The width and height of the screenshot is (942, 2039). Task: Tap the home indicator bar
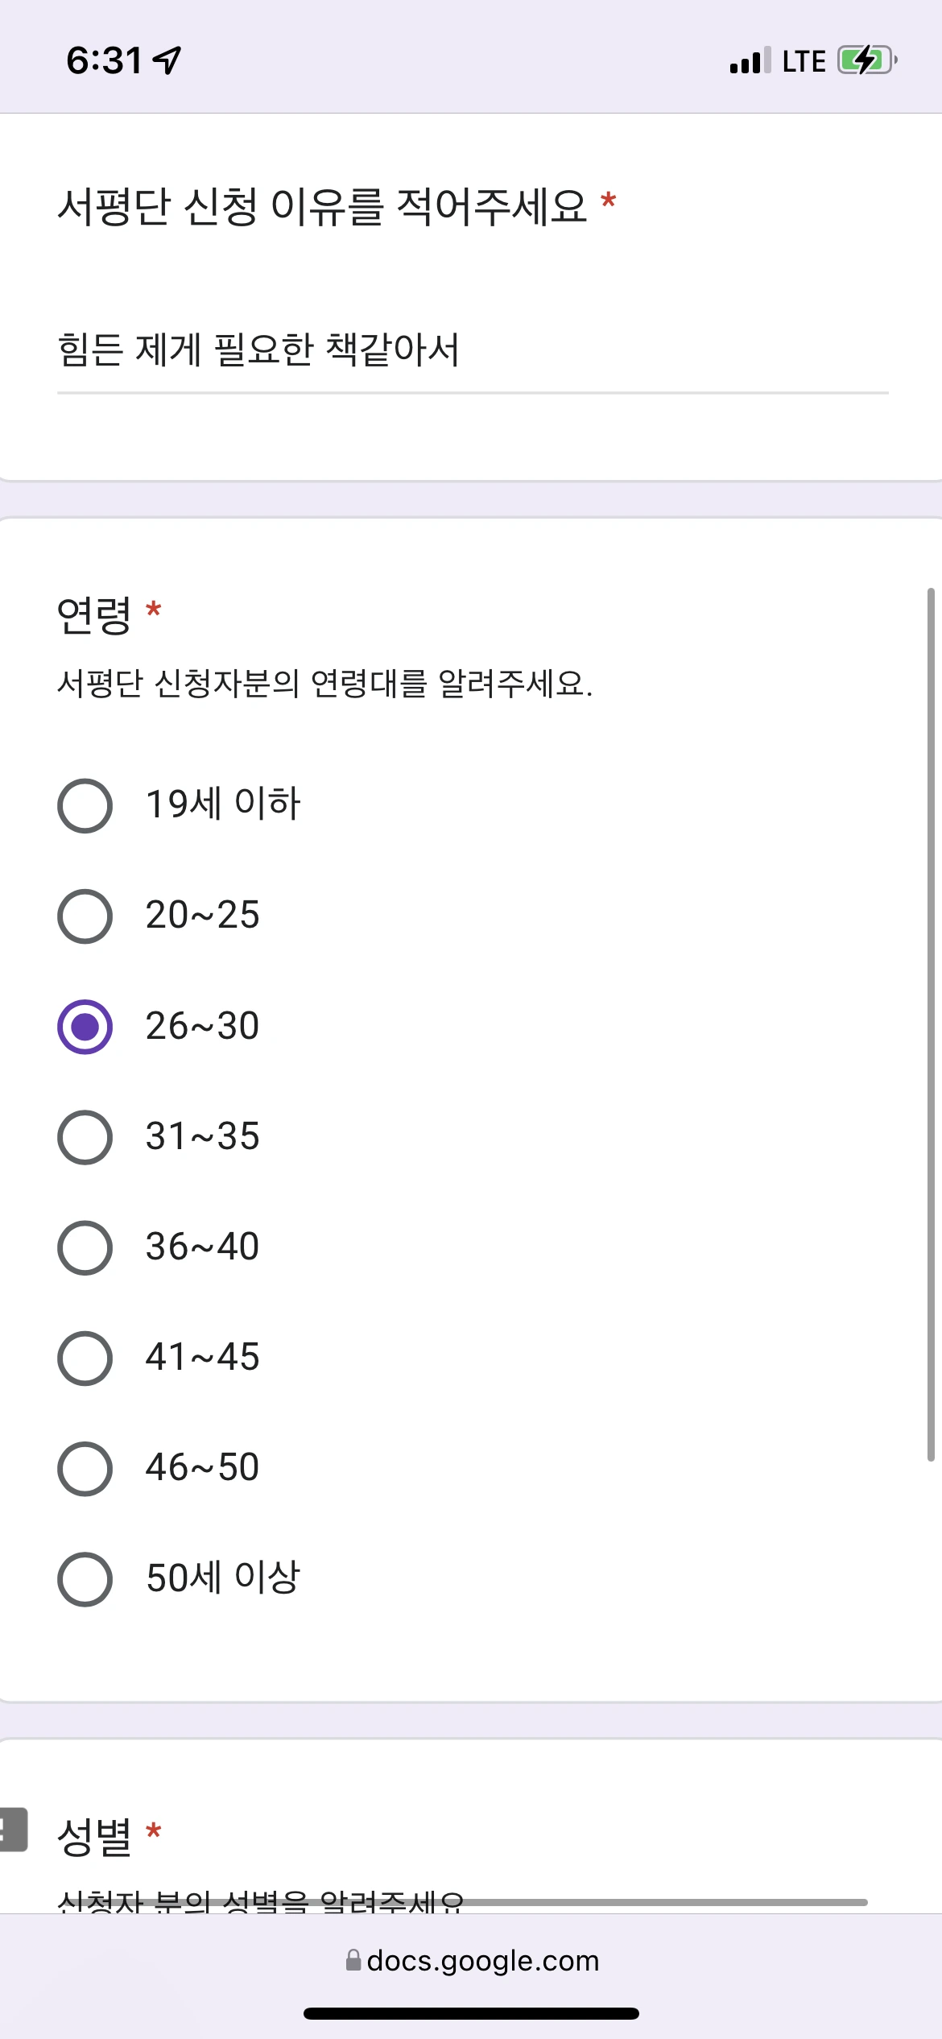click(x=471, y=2013)
